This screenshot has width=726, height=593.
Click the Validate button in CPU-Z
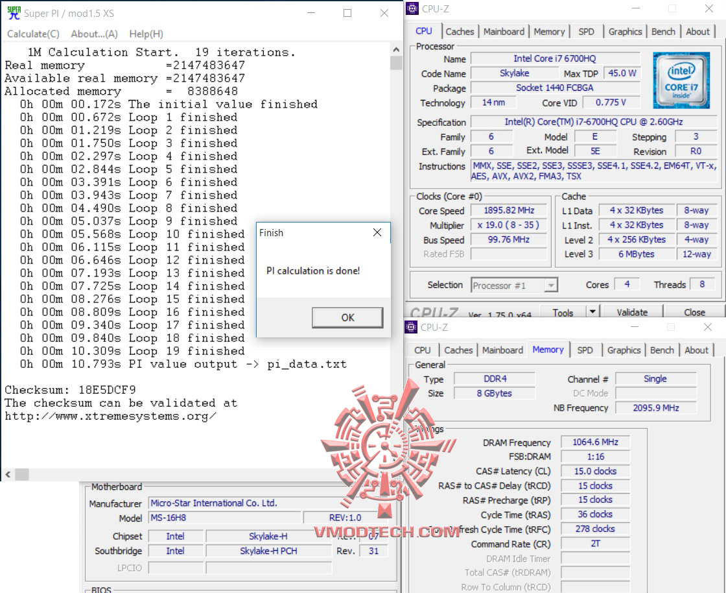point(632,312)
